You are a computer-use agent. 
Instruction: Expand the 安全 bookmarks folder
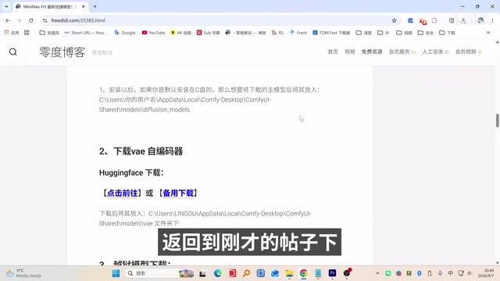[x=426, y=33]
